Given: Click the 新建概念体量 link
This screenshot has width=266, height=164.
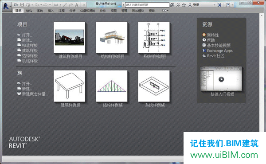Looking at the screenshot, I should [35, 94].
